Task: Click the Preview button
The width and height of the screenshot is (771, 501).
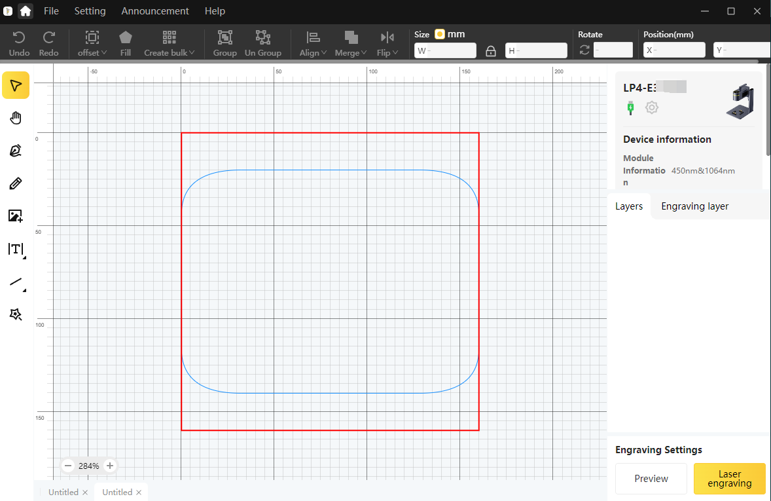Action: 651,479
